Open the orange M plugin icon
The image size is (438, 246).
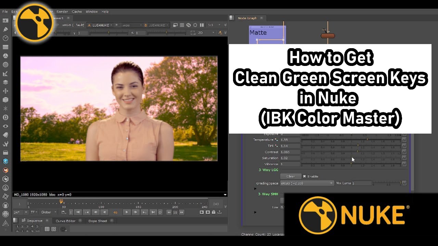5,170
